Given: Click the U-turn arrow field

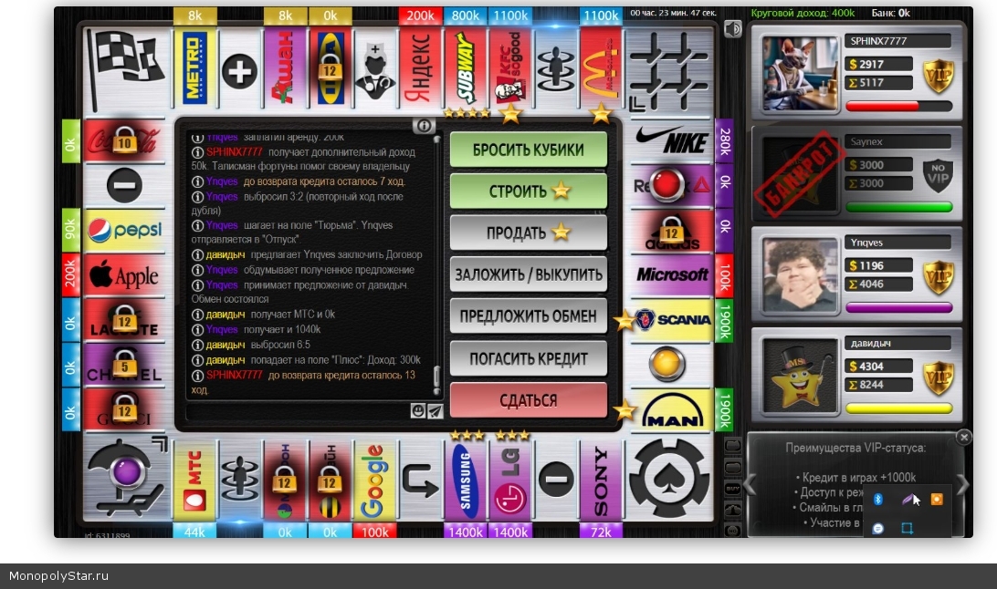Looking at the screenshot, I should pyautogui.click(x=420, y=480).
